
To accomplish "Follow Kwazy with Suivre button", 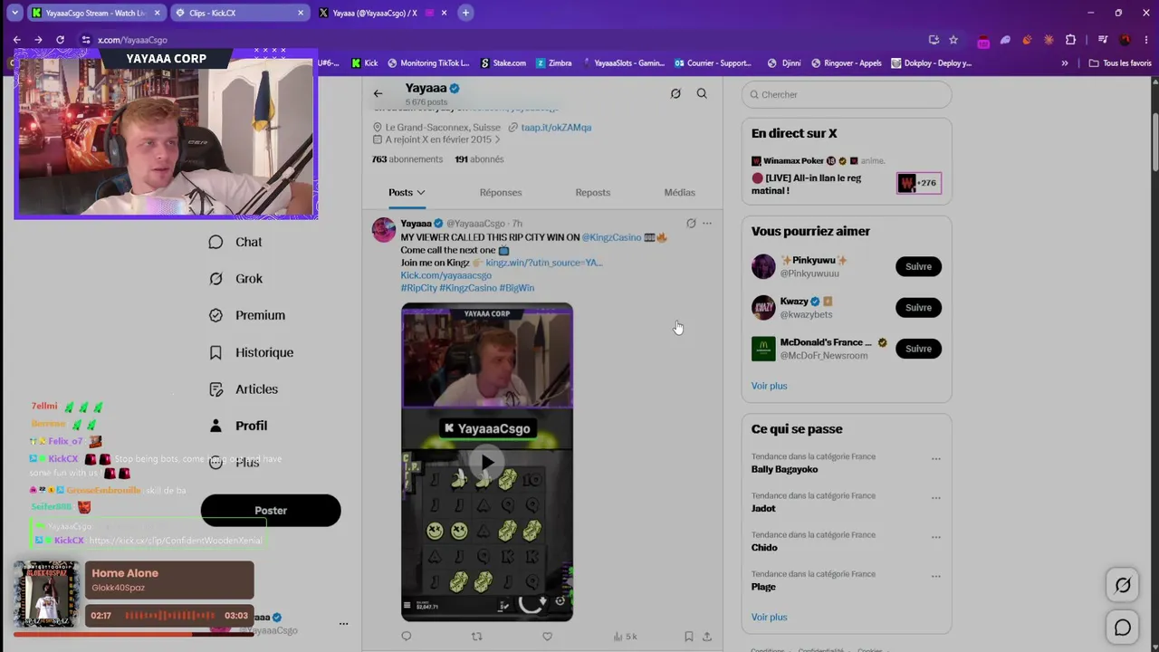I will (x=918, y=307).
